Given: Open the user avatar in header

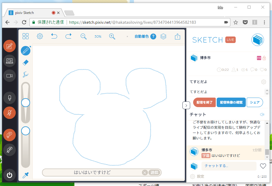Looking at the screenshot, I should coord(258,40).
